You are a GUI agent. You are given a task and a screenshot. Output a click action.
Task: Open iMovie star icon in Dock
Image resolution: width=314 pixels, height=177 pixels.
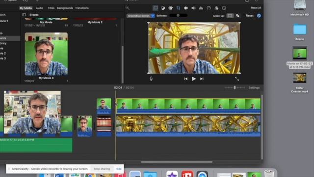pyautogui.click(x=172, y=174)
